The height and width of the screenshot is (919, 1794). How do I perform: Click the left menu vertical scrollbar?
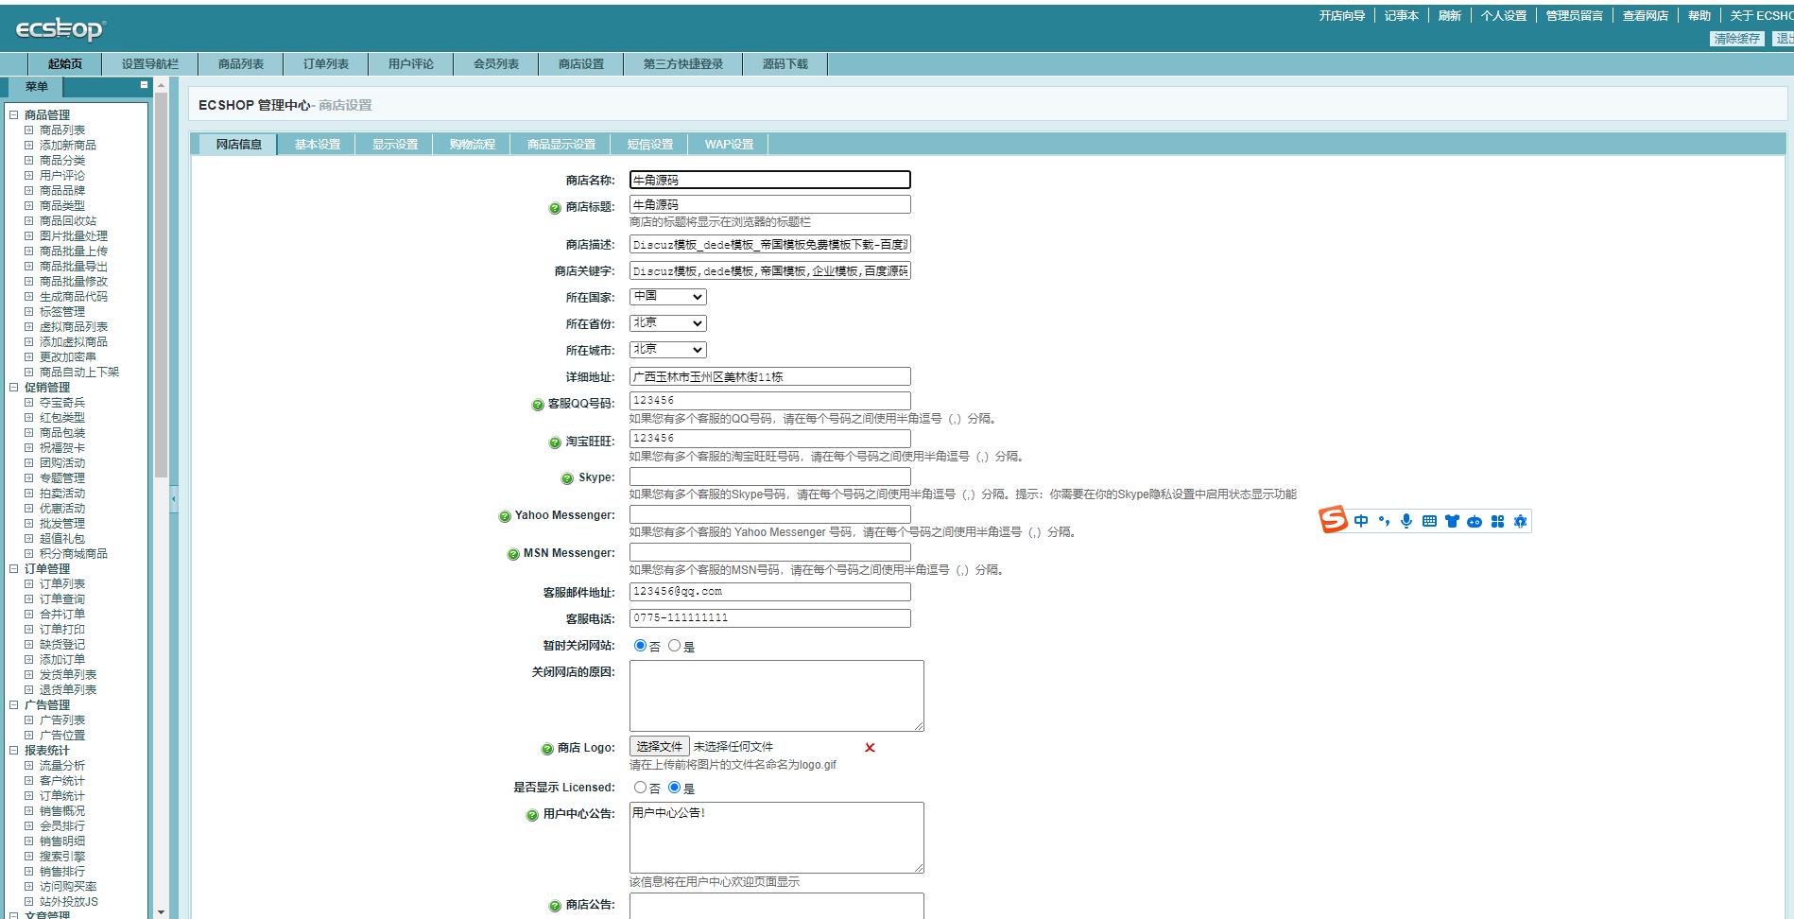161,284
